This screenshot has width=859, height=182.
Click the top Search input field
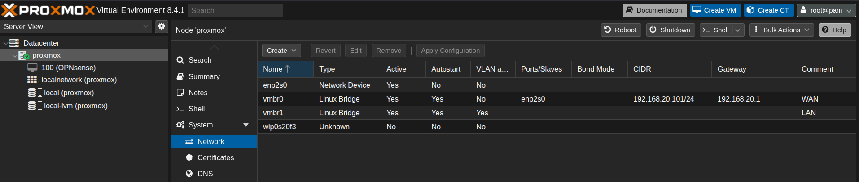click(235, 10)
